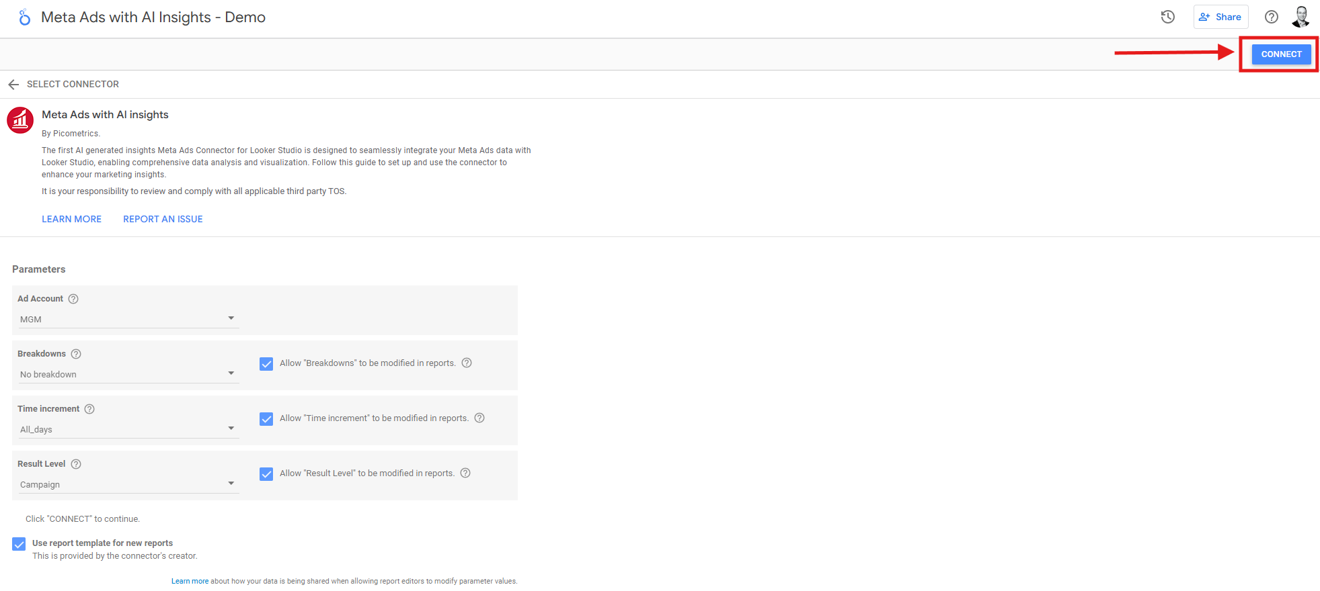This screenshot has height=591, width=1320.
Task: Expand the Ad Account dropdown showing MGM
Action: coord(128,319)
